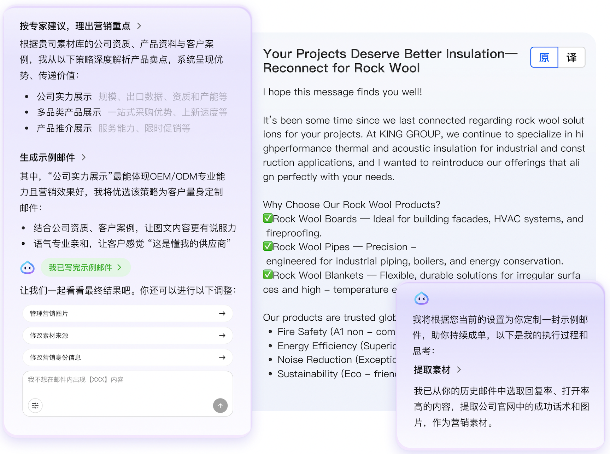The image size is (610, 454).
Task: Switch to original text with 原 toggle
Action: pyautogui.click(x=544, y=57)
